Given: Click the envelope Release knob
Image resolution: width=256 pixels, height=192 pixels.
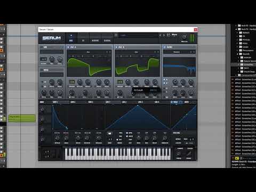Looking at the screenshot, I should click(x=98, y=138).
